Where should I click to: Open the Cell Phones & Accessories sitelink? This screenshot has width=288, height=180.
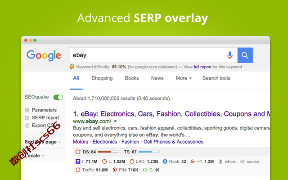[x=173, y=142]
